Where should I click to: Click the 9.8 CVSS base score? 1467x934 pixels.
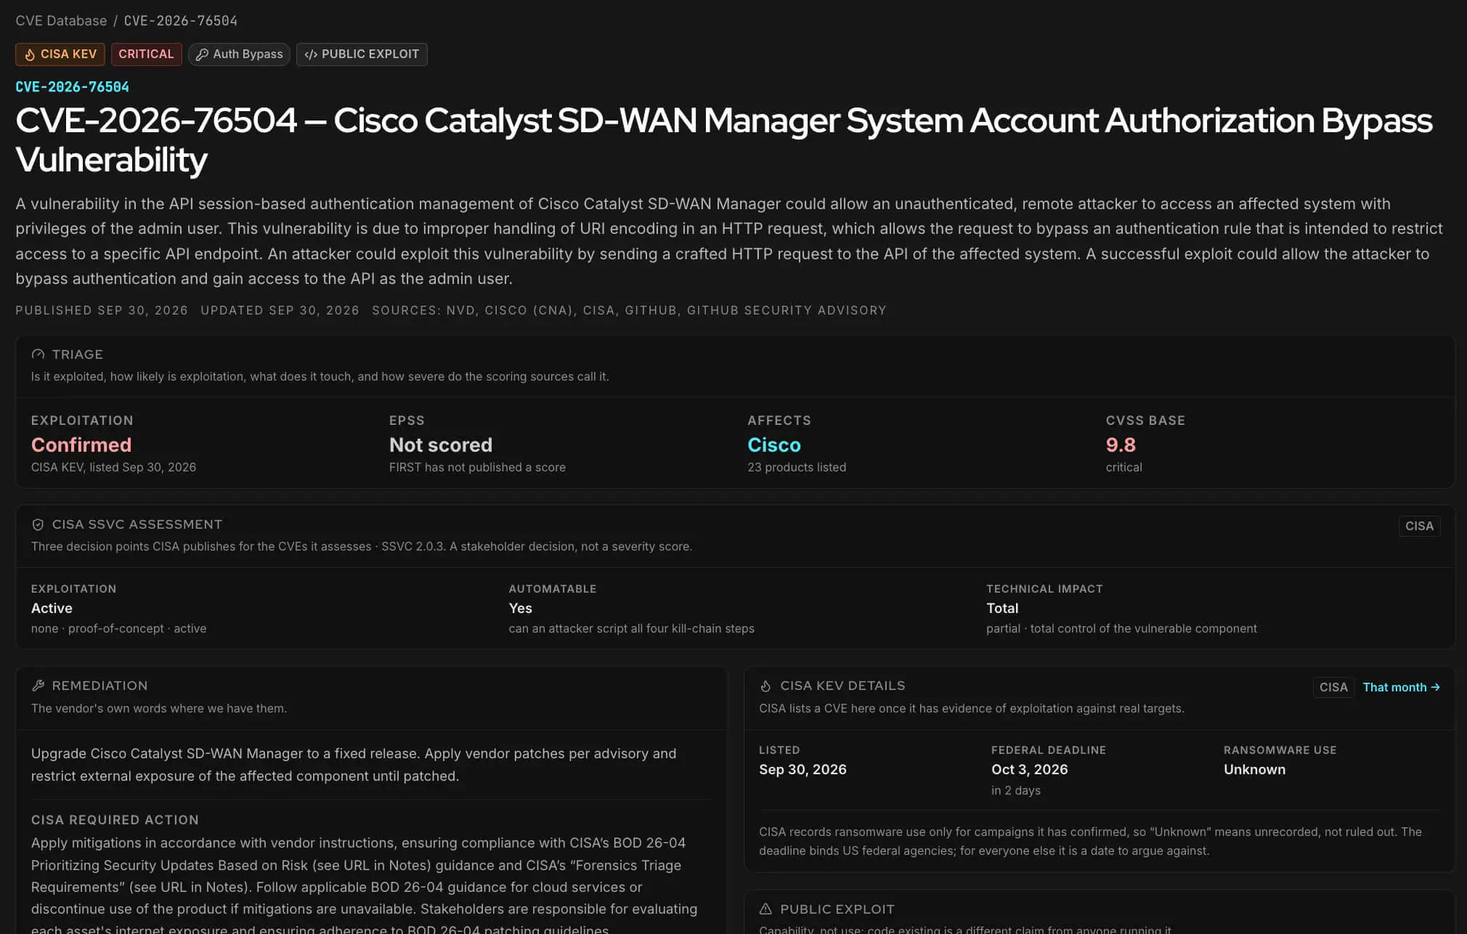(1121, 444)
